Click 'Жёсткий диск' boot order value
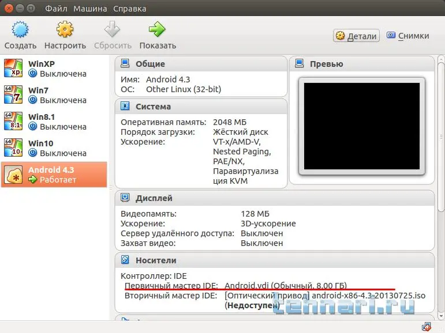The height and width of the screenshot is (333, 445). 240,132
